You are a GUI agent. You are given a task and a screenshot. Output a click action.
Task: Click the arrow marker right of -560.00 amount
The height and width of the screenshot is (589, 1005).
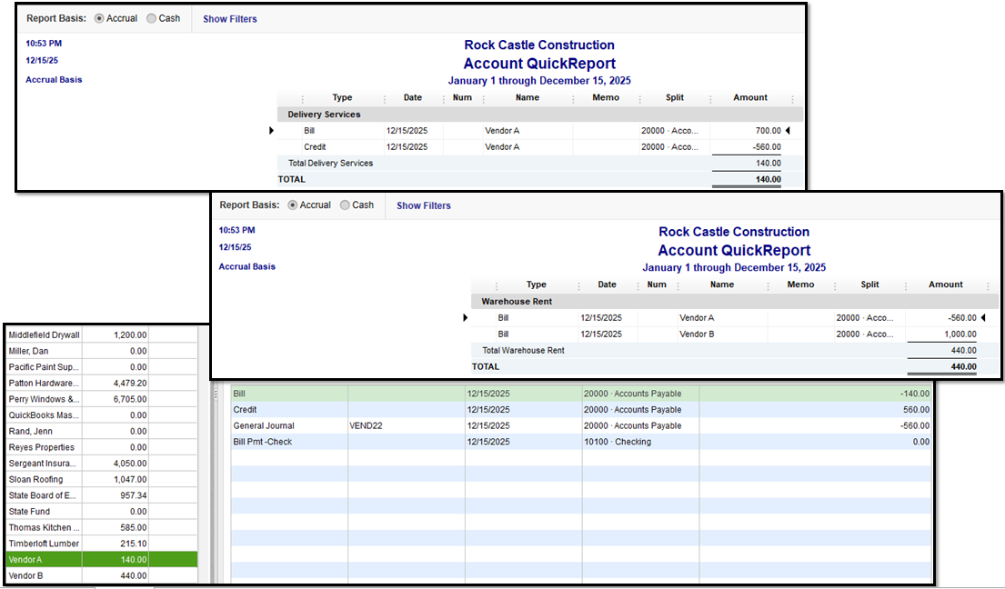pos(981,318)
